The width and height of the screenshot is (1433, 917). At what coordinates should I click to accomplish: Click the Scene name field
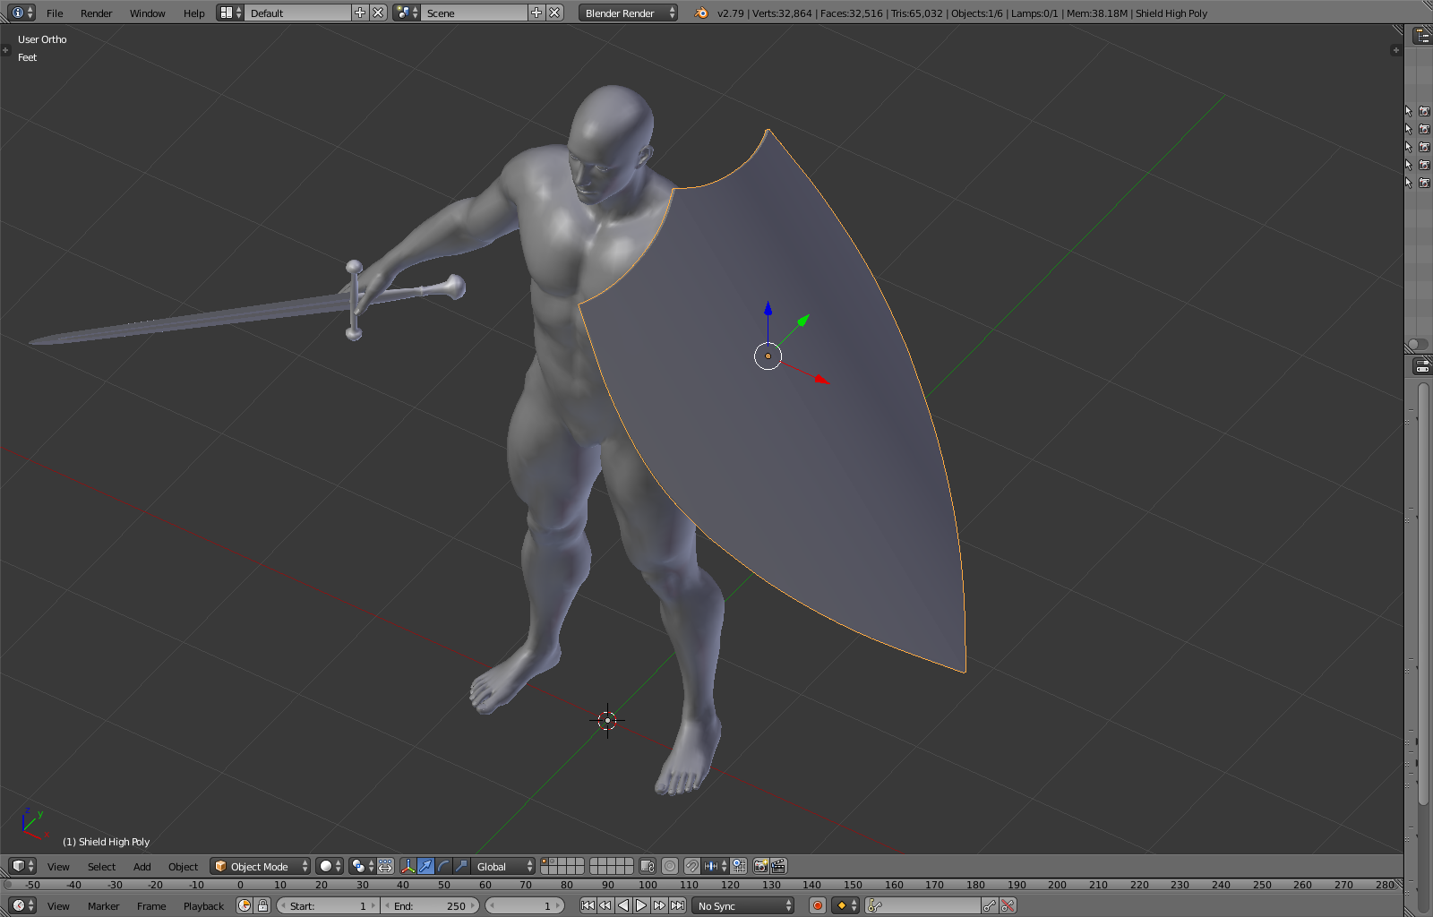474,13
